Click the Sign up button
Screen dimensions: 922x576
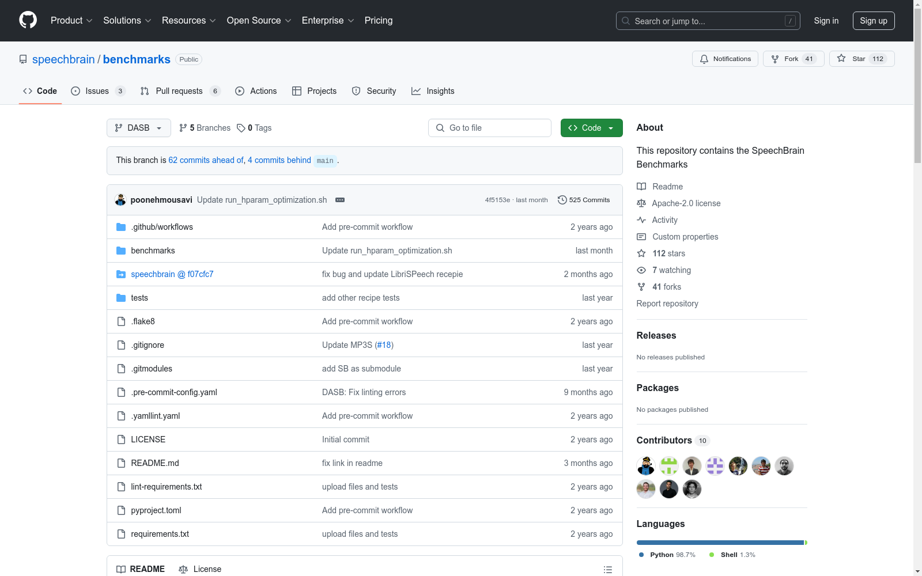(874, 21)
